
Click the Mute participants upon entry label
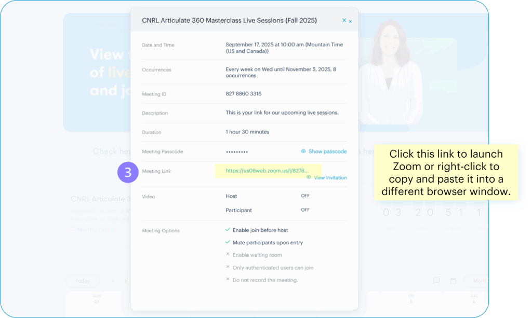268,243
